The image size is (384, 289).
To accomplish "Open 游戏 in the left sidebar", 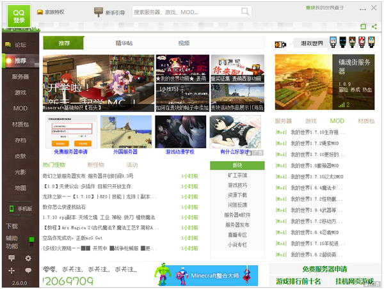I will click(x=20, y=93).
